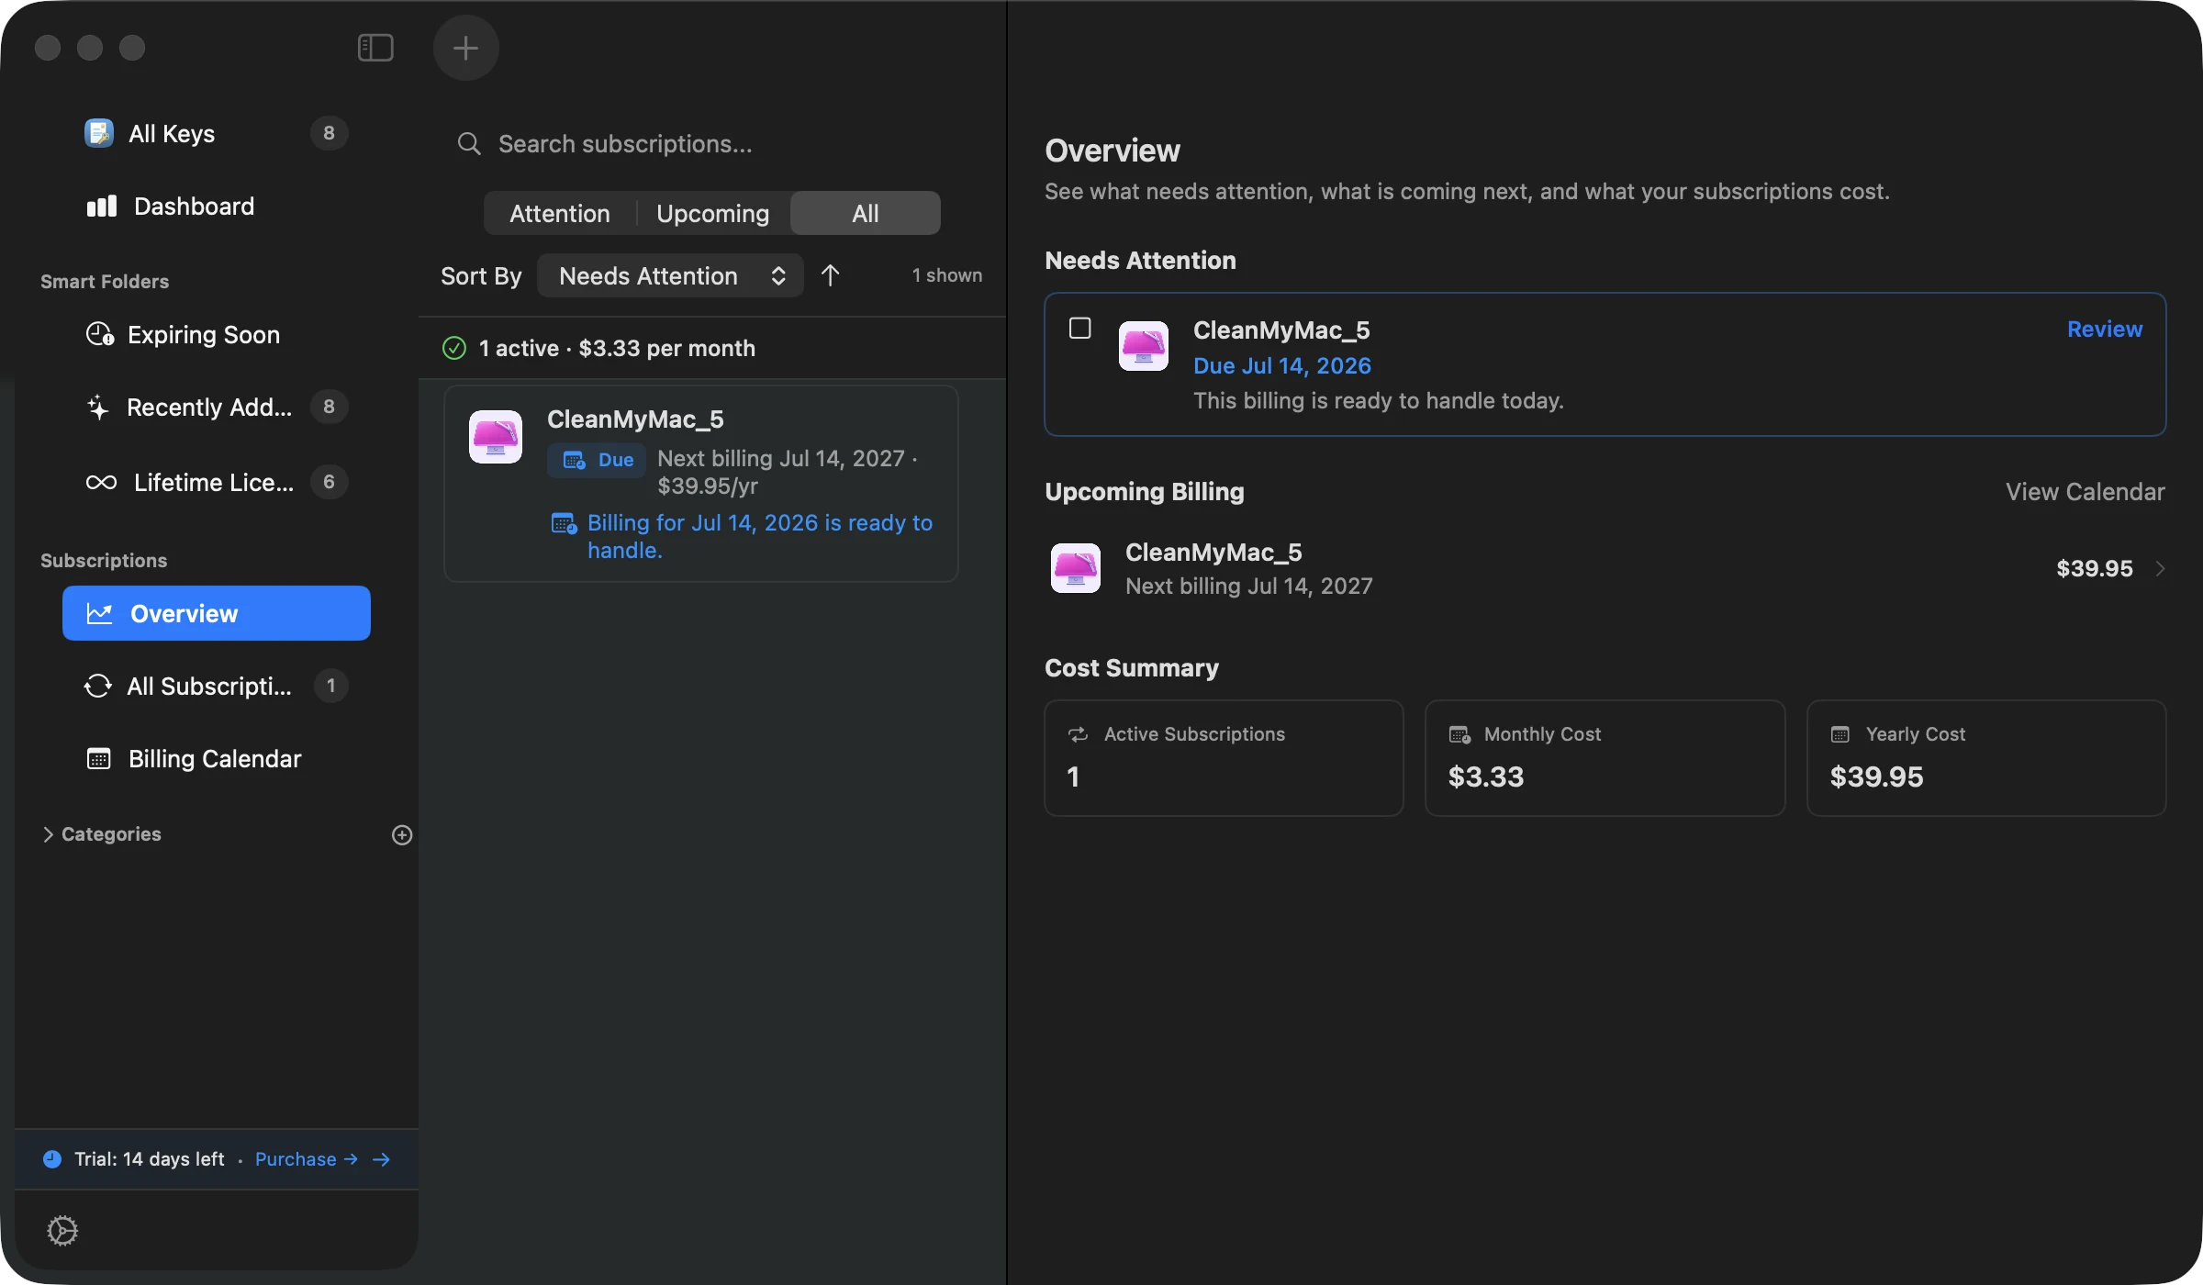Image resolution: width=2203 pixels, height=1285 pixels.
Task: Click the 'Trial: 14 days left' text
Action: 149,1159
